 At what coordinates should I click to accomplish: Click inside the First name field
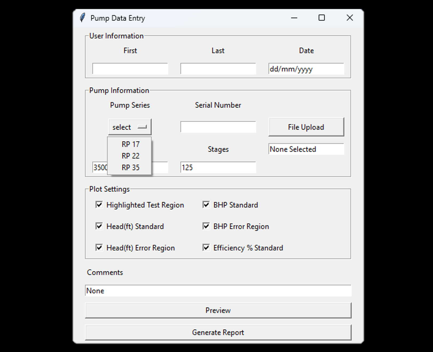pyautogui.click(x=130, y=69)
